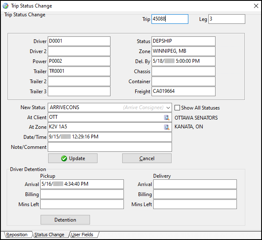
Task: Click the At Client lookup icon
Action: coord(167,117)
